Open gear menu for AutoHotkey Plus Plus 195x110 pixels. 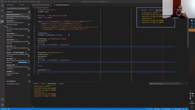click(29, 18)
